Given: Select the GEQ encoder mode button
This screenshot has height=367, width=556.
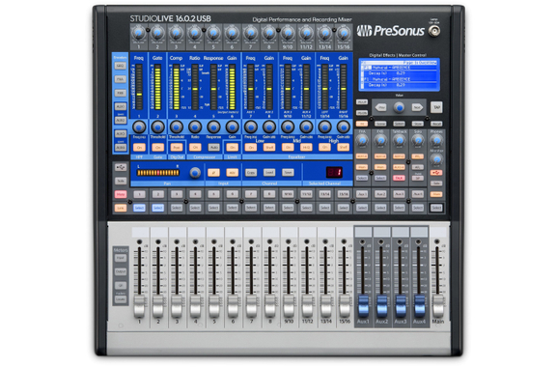Looking at the screenshot, I should tap(121, 66).
